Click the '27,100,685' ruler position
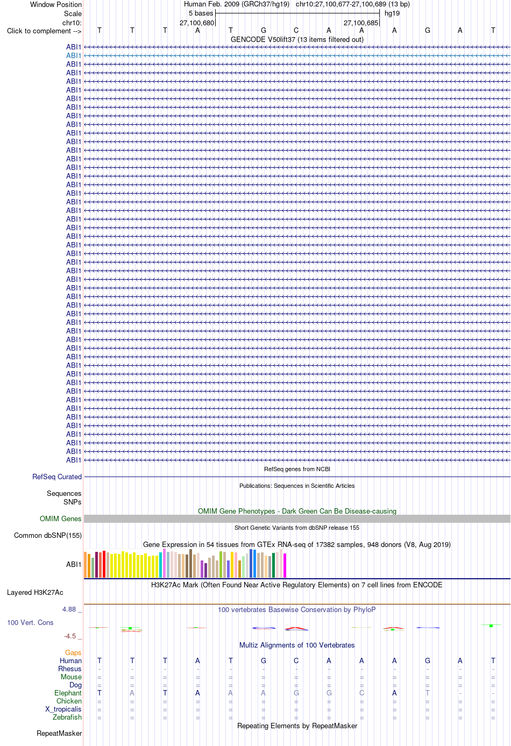511x746 pixels. [x=361, y=23]
